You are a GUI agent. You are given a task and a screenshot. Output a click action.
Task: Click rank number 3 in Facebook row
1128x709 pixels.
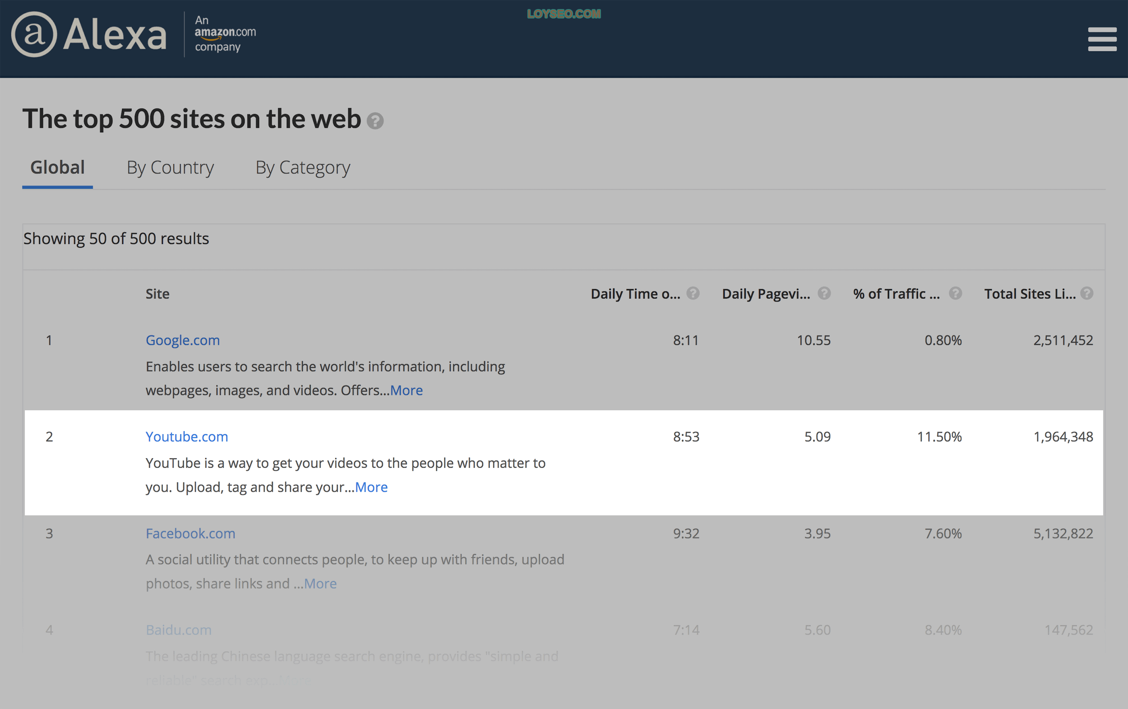pos(49,533)
